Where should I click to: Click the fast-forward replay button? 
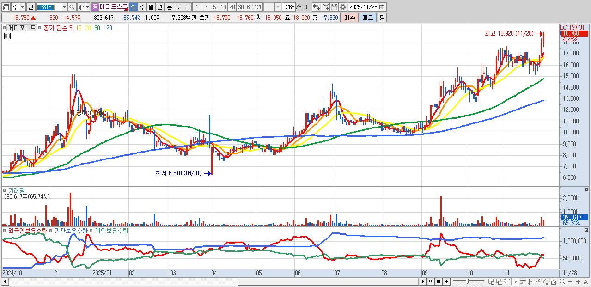coord(446,281)
